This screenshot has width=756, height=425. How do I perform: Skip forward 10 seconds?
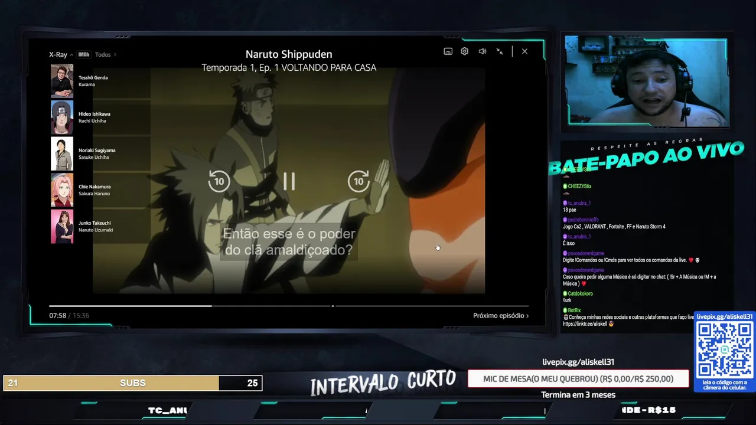click(x=359, y=181)
